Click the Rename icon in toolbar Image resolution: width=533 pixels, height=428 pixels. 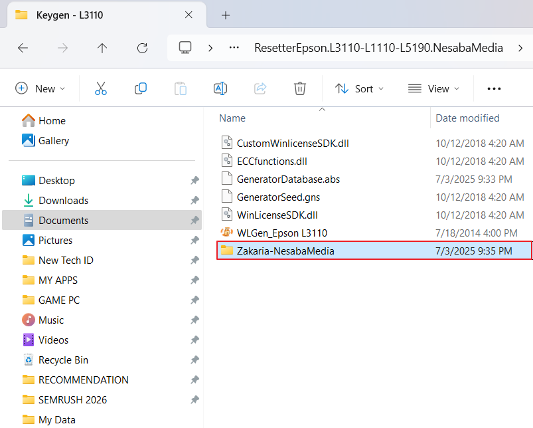[x=220, y=88]
